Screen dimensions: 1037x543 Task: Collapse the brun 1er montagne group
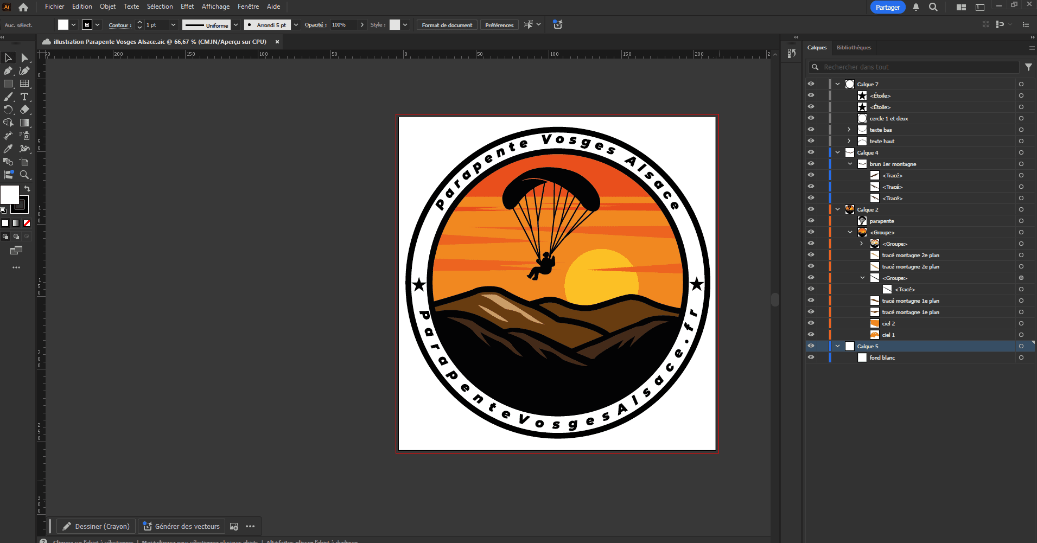click(x=850, y=164)
